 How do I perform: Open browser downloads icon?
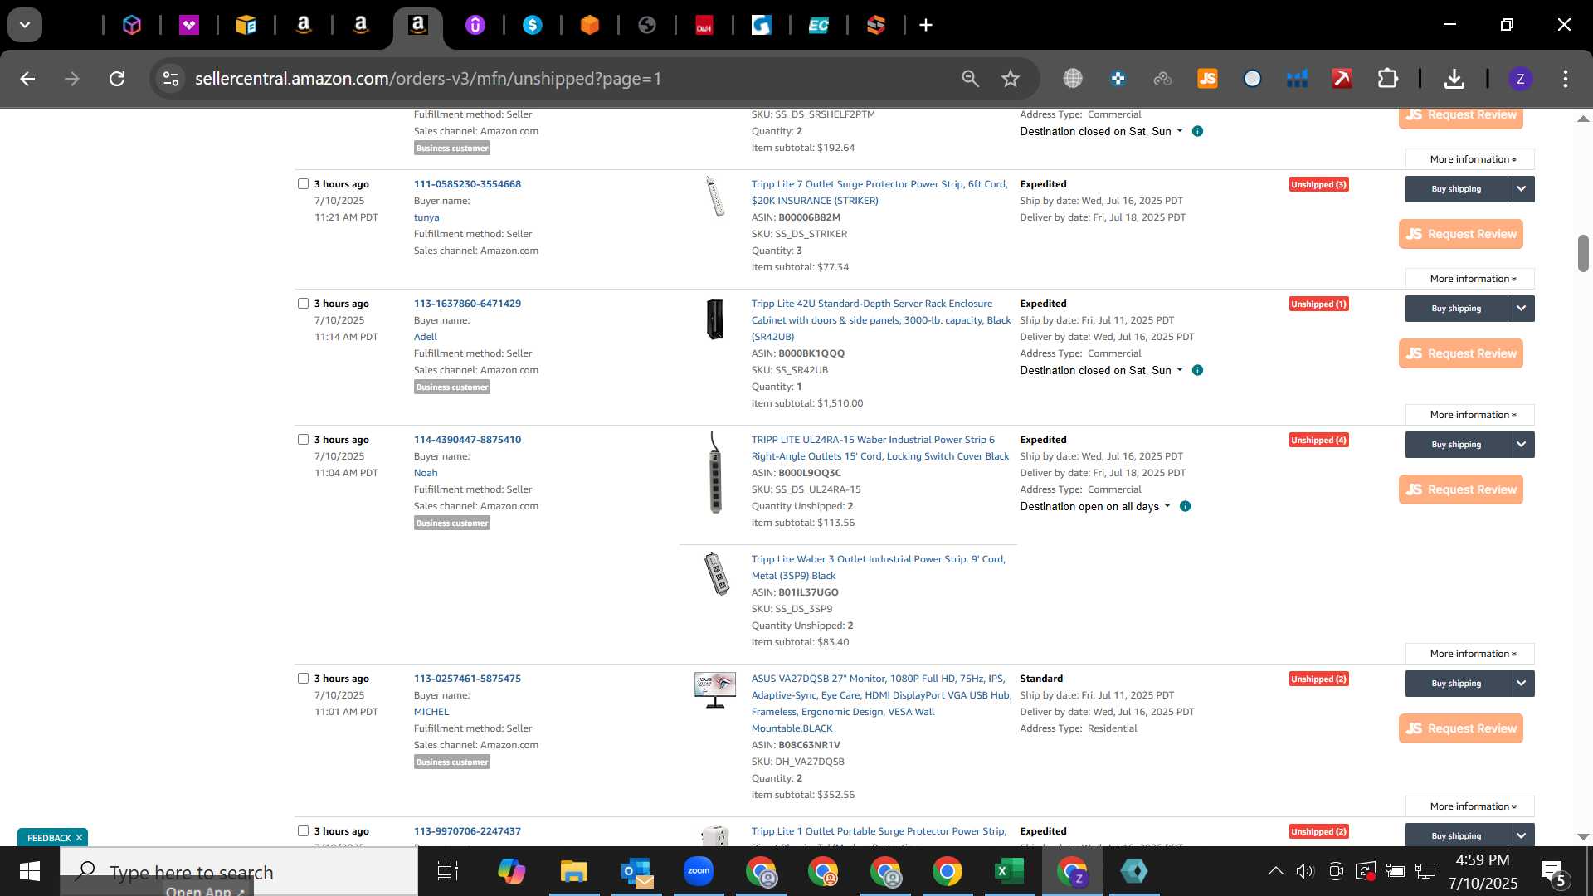pyautogui.click(x=1454, y=79)
